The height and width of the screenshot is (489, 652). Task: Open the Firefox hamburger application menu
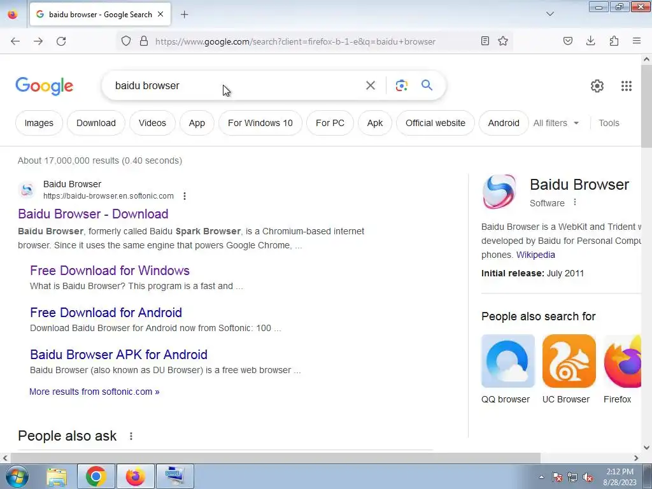(637, 41)
